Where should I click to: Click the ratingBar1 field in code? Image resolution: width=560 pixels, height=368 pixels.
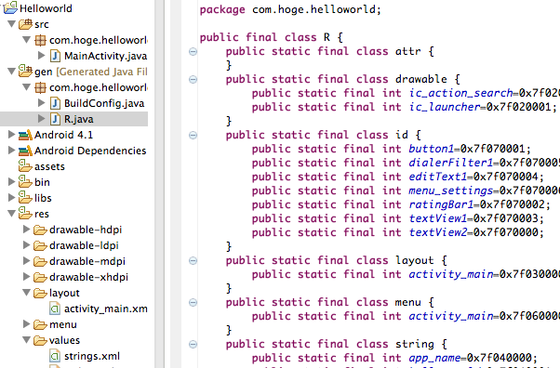441,204
